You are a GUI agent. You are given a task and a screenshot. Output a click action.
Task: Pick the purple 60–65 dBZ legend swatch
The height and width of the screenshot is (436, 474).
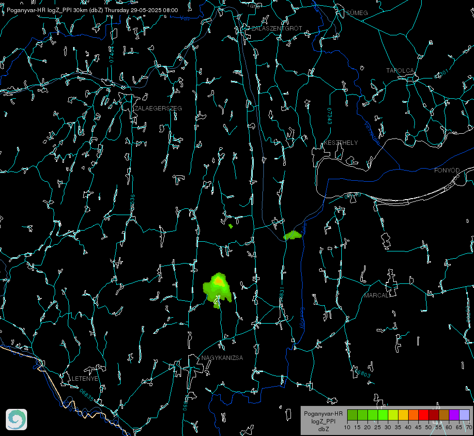pyautogui.click(x=454, y=415)
